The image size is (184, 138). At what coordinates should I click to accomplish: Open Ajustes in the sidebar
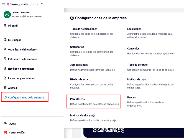[x=12, y=88]
